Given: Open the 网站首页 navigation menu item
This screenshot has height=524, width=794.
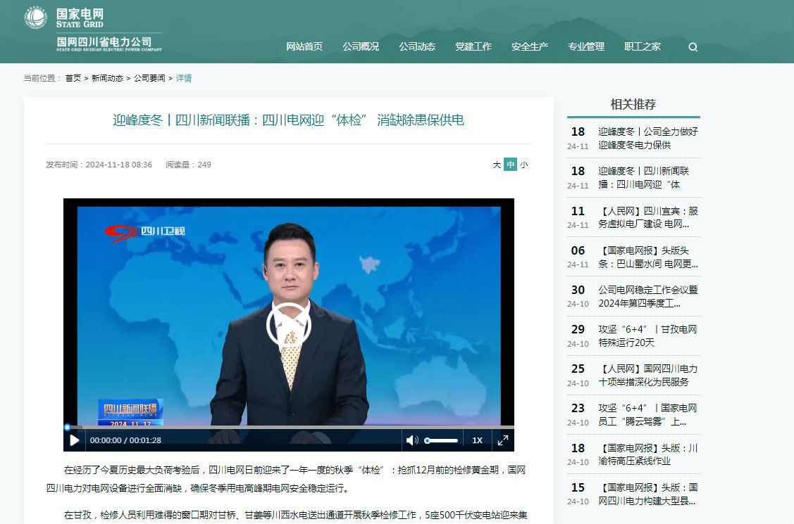Looking at the screenshot, I should 304,46.
